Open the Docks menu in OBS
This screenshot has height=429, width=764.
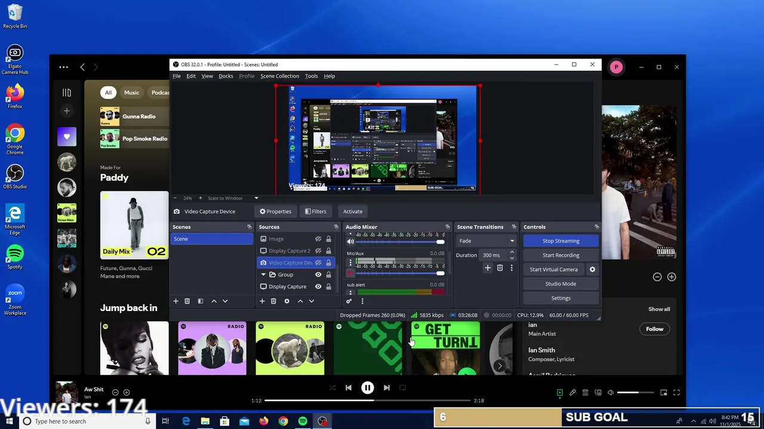point(226,76)
